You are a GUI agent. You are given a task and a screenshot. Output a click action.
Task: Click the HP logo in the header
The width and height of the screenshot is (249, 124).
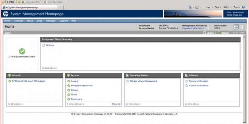coord(6,14)
